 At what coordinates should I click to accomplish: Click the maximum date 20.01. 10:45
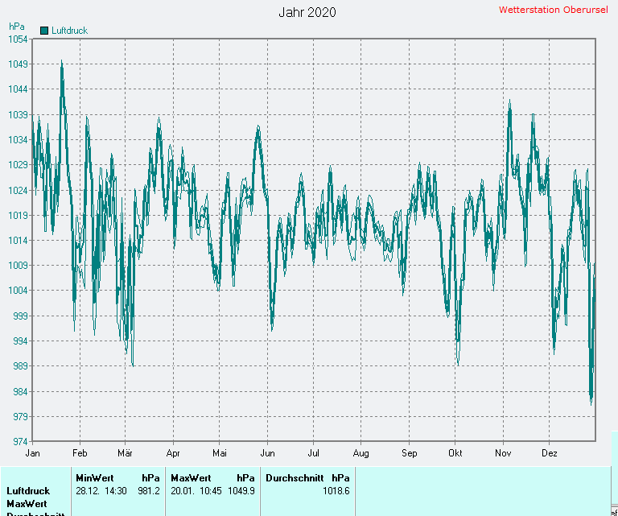[196, 491]
